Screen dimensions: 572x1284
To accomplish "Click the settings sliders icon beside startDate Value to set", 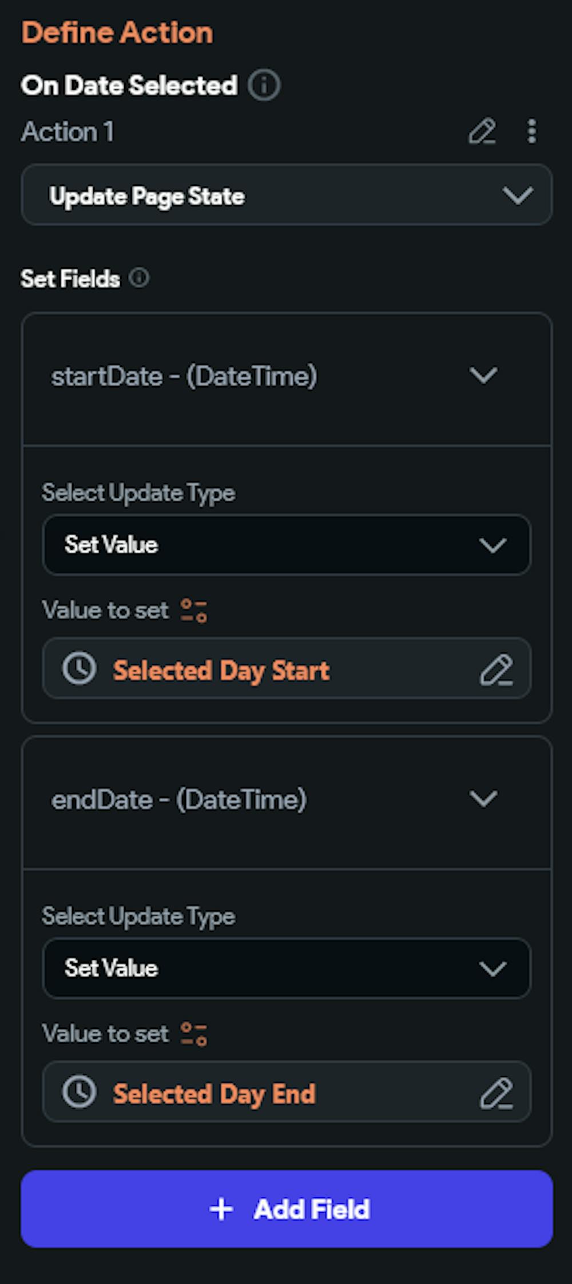I will [194, 610].
